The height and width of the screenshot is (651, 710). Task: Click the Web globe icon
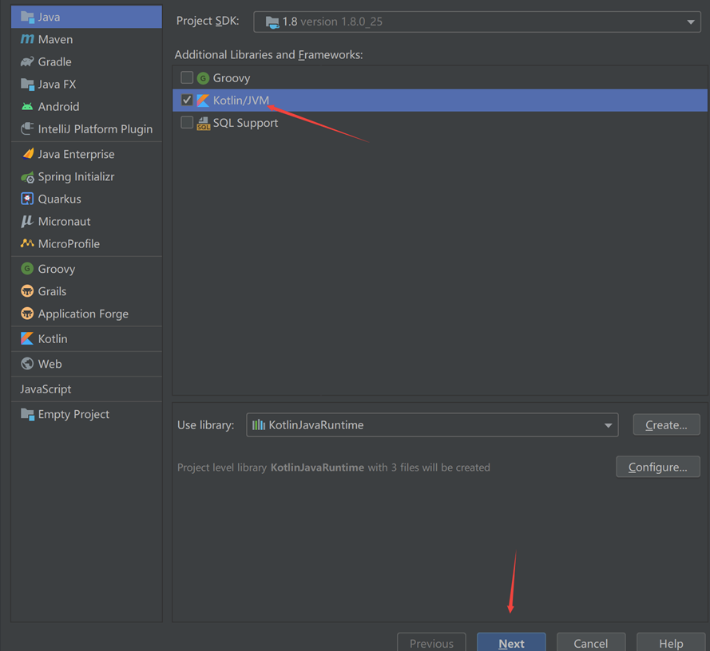pos(27,363)
